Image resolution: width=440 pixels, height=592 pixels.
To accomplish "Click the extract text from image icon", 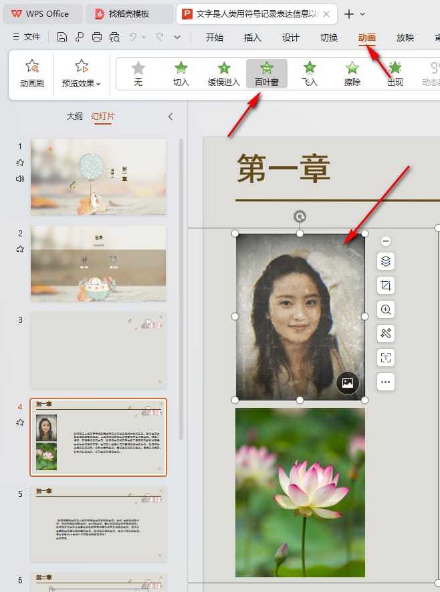I will click(386, 358).
